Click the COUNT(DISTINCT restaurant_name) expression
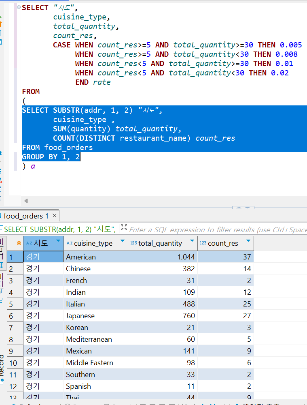 (x=122, y=138)
